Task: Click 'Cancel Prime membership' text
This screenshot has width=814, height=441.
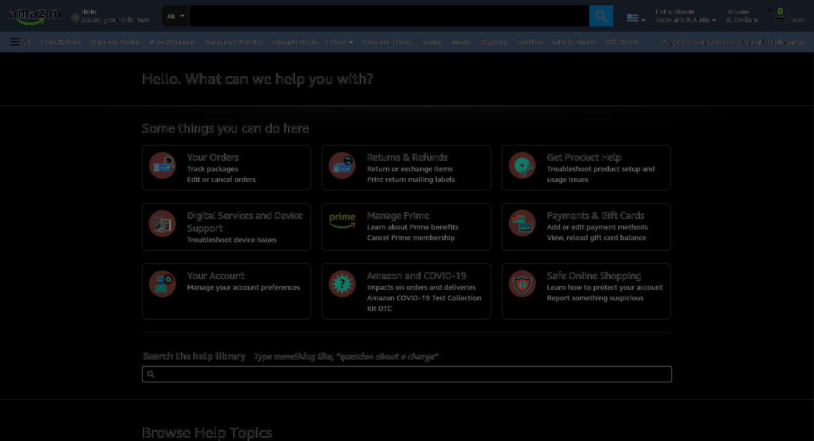Action: (411, 238)
